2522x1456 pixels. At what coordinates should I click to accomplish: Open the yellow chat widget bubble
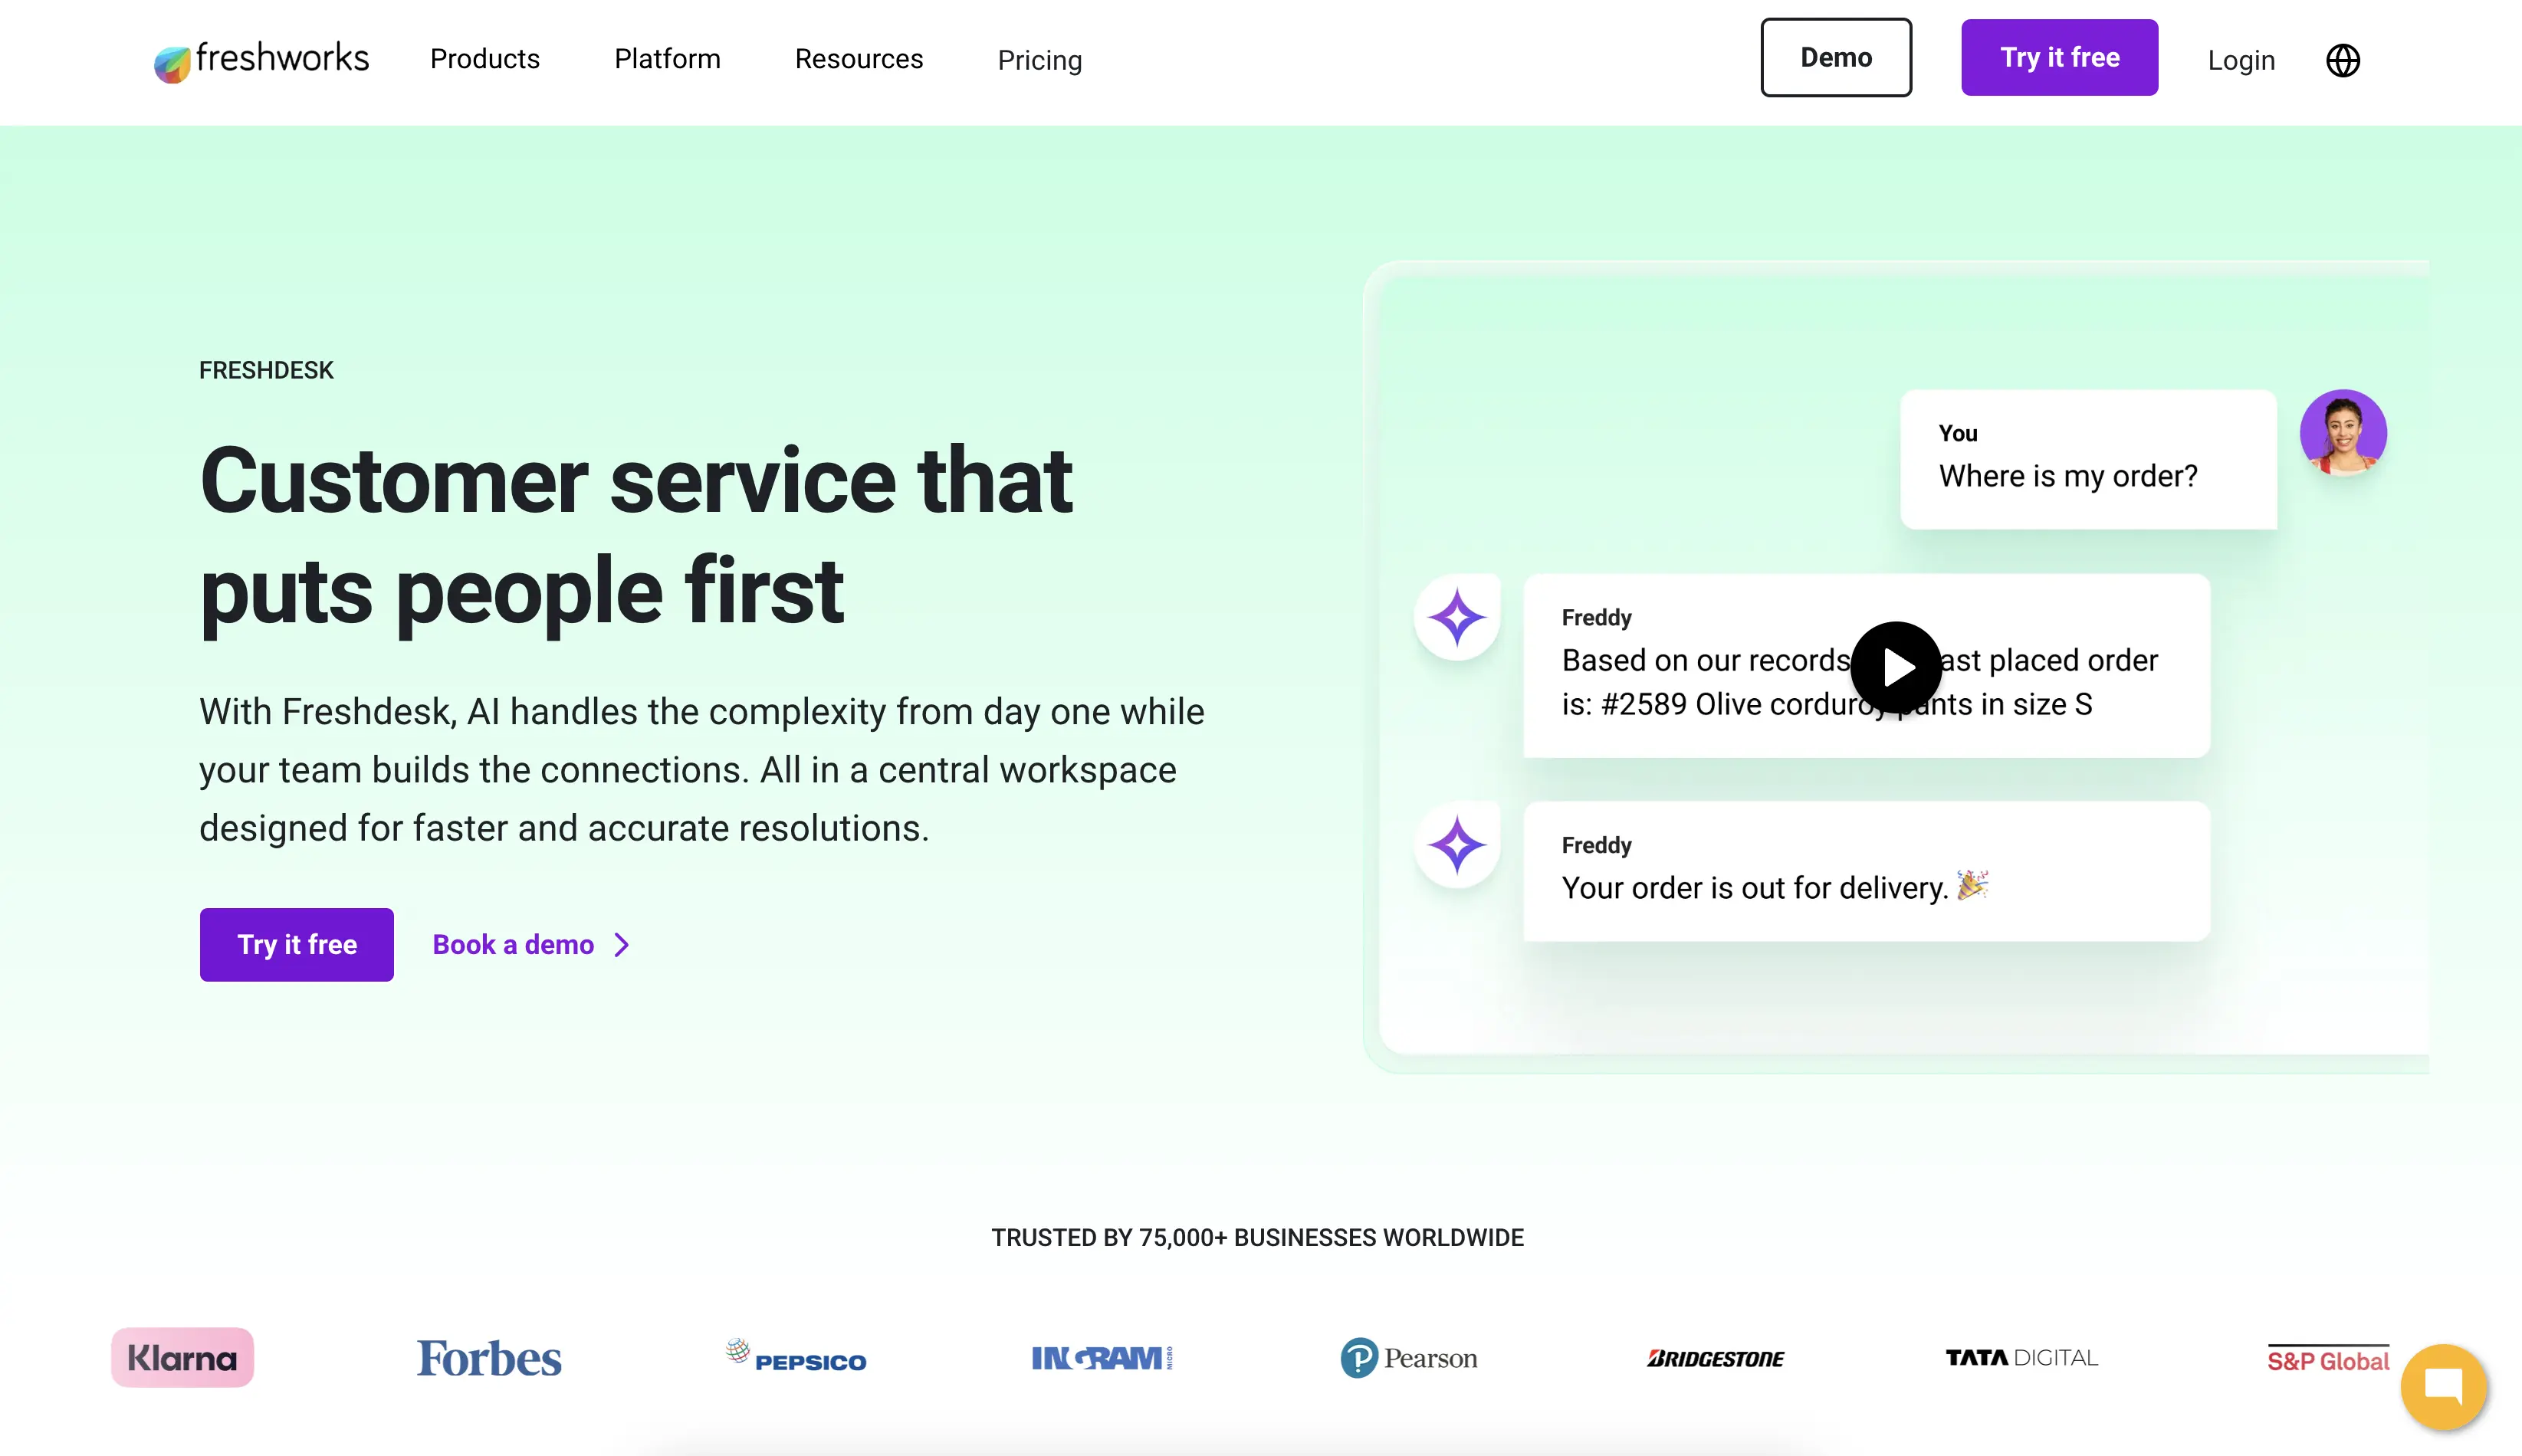[2443, 1387]
